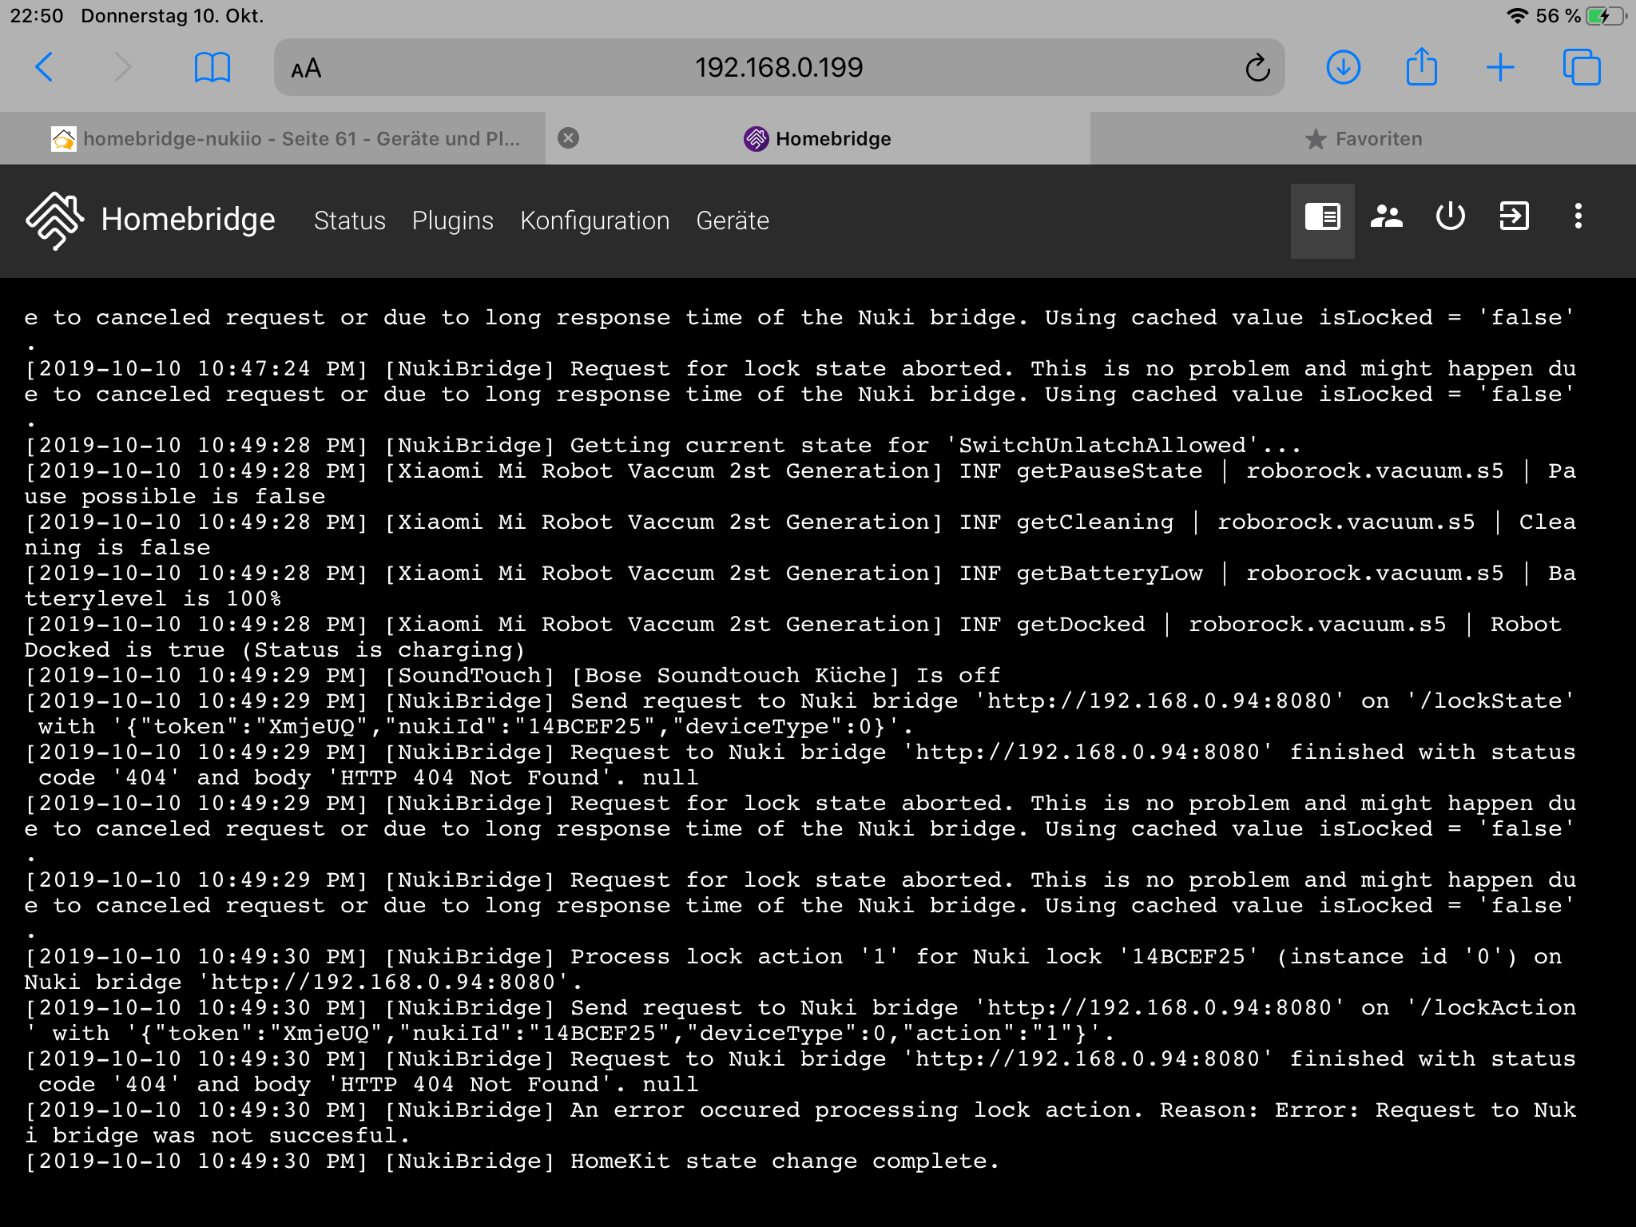
Task: Tap the 192.168.0.199 address field
Action: point(778,68)
